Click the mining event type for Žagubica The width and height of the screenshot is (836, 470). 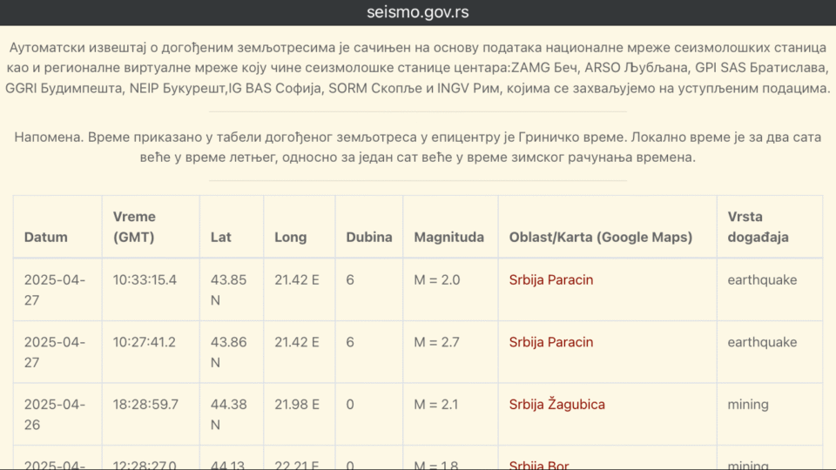click(x=747, y=405)
